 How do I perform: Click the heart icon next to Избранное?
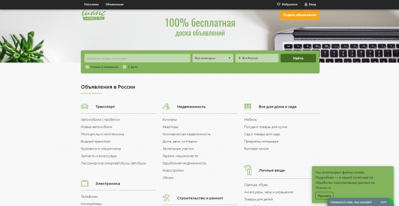click(x=279, y=4)
